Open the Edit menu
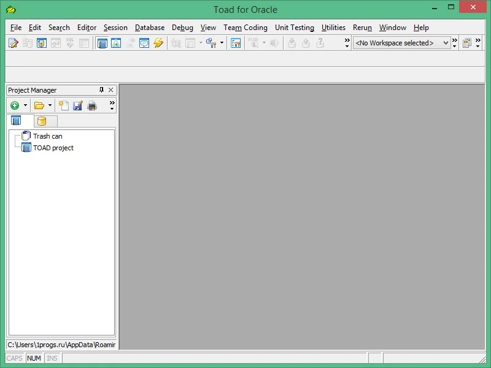Screen dimensions: 491x368 (35, 28)
